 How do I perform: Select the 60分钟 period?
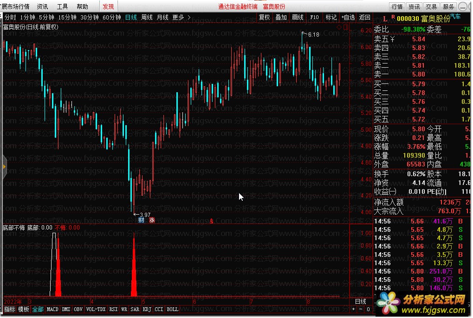click(112, 18)
